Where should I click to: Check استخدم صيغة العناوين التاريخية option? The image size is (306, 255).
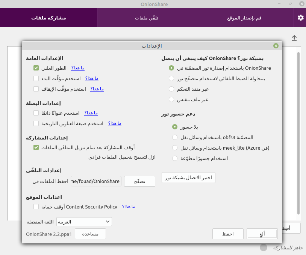click(36, 123)
